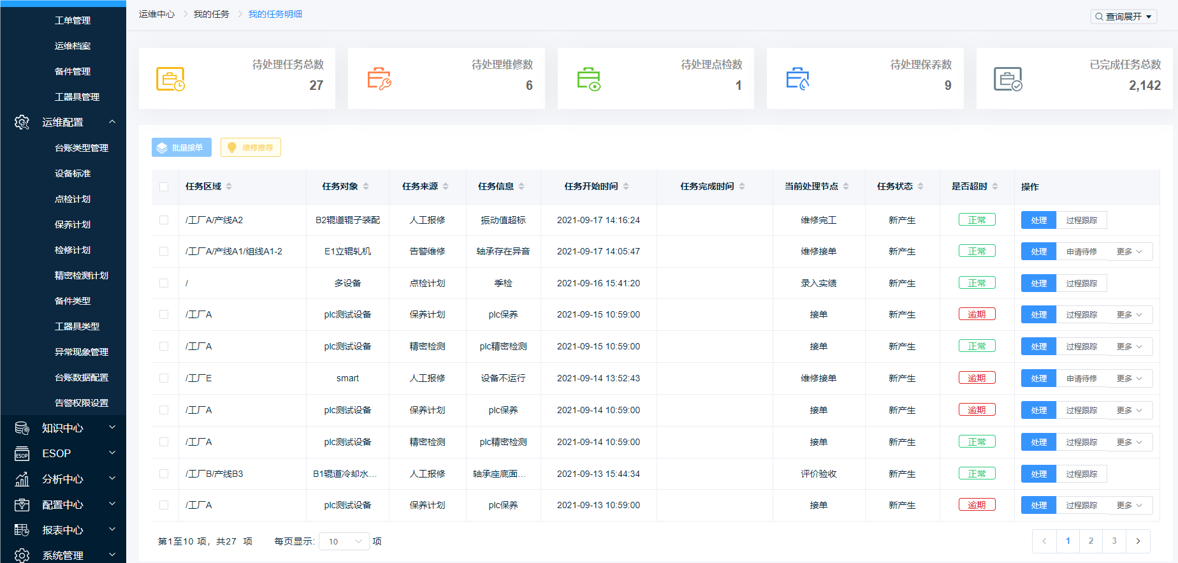
Task: Open the page size dropdown showing 10
Action: coord(344,541)
